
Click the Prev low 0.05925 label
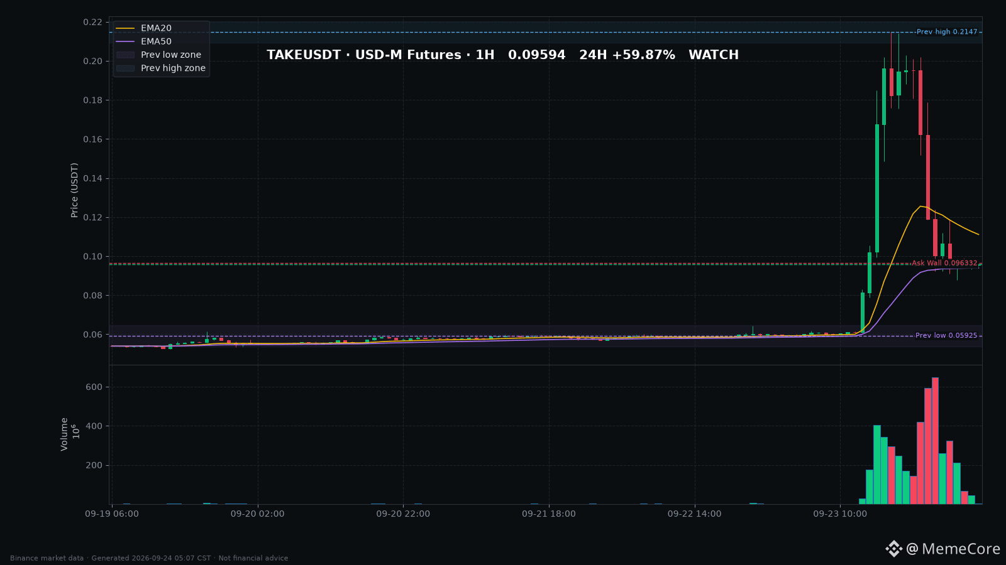click(946, 335)
